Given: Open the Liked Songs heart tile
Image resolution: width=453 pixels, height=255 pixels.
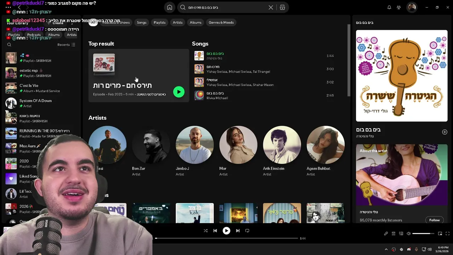Looking at the screenshot, I should pyautogui.click(x=11, y=179).
